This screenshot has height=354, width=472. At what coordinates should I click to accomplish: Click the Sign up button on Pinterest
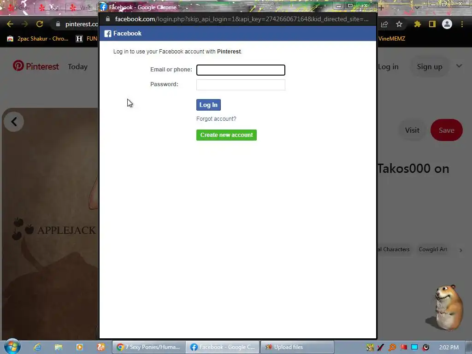[430, 67]
